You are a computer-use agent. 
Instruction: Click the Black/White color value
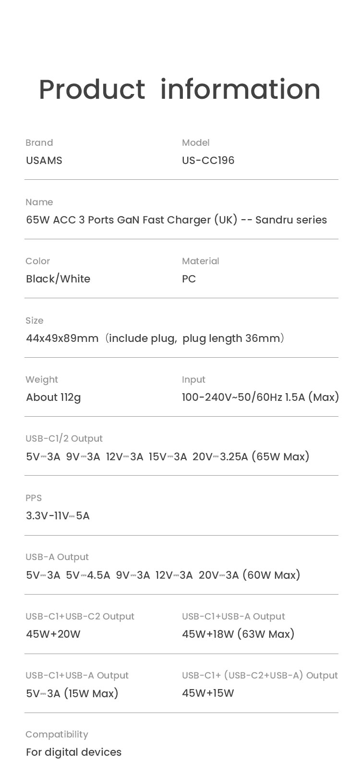coord(58,279)
